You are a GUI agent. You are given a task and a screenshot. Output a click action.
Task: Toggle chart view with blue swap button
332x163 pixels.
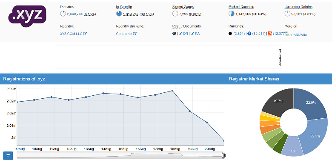[x=8, y=155]
